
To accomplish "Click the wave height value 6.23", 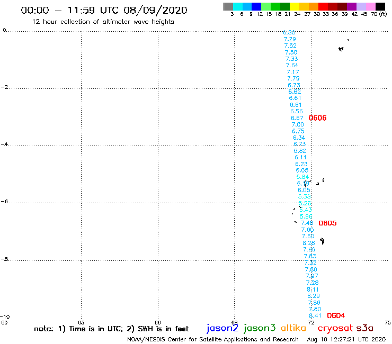I will [x=301, y=164].
